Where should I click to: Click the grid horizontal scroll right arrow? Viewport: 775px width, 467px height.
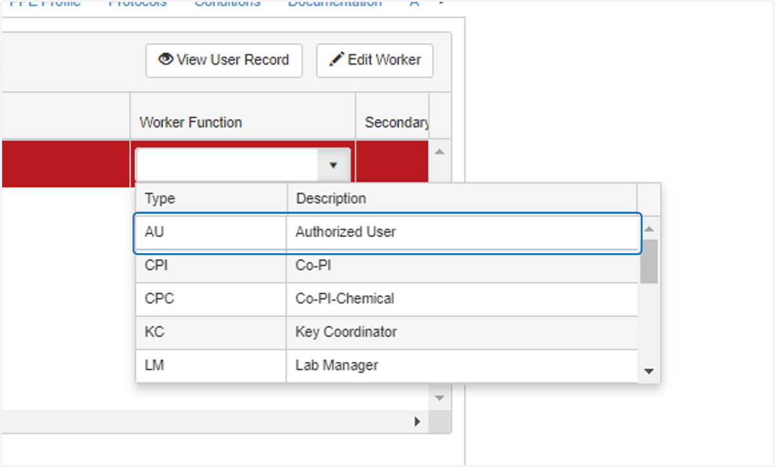coord(417,422)
